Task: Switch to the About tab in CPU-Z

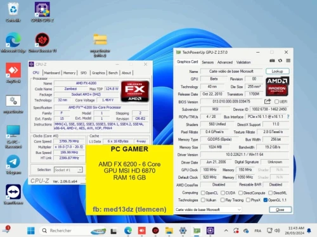Action: coord(126,73)
